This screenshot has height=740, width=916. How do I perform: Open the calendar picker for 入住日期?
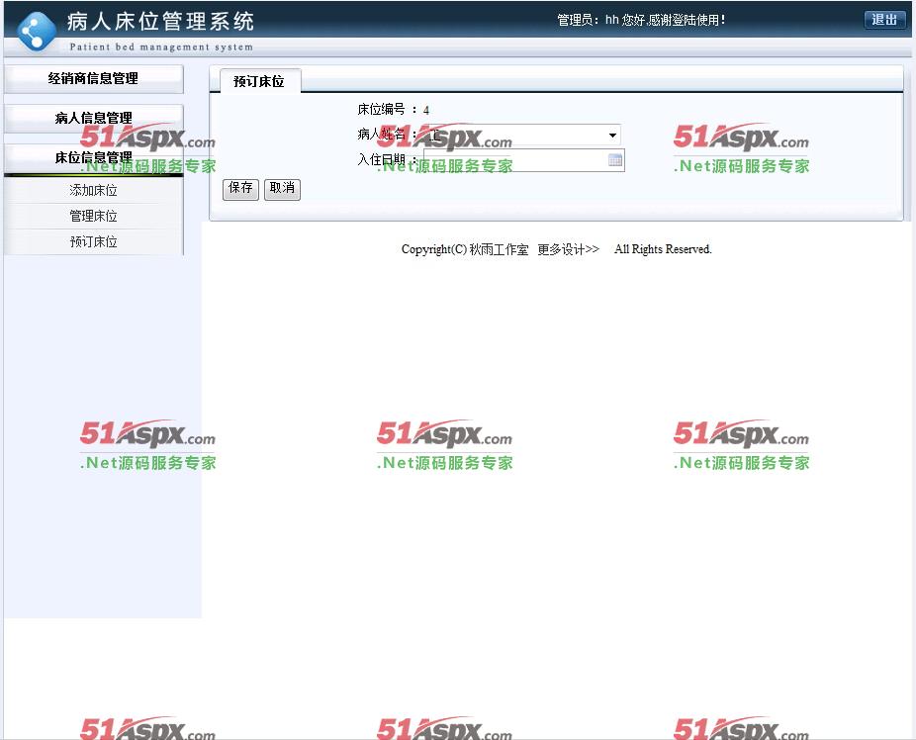click(614, 160)
